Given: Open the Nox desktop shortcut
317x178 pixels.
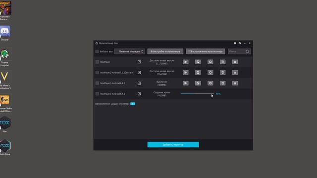Looking at the screenshot, I should click(5, 125).
